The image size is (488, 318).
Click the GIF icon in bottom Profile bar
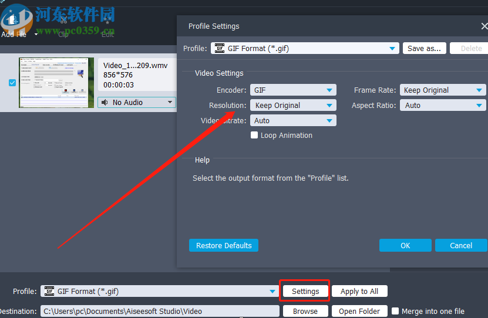[x=49, y=291]
